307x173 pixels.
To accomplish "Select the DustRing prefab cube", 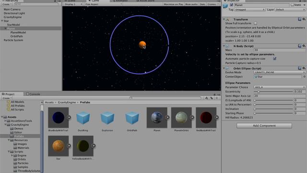I will click(x=83, y=118).
